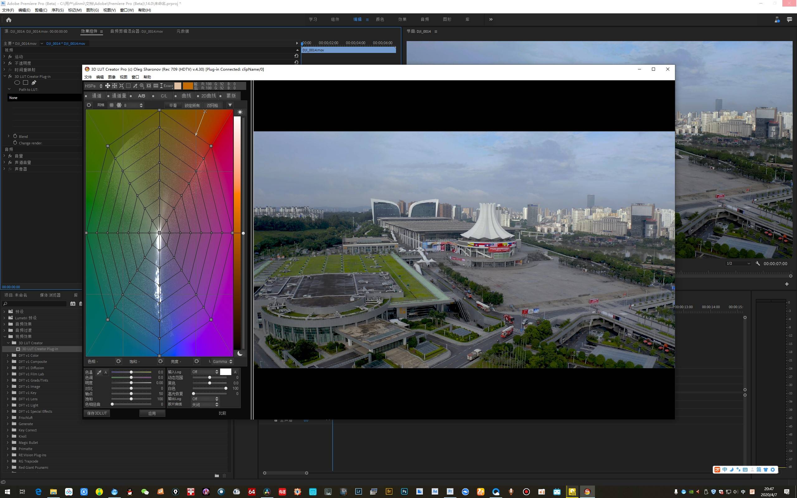Select the rectangular grid type icon
This screenshot has width=797, height=498.
coord(112,105)
